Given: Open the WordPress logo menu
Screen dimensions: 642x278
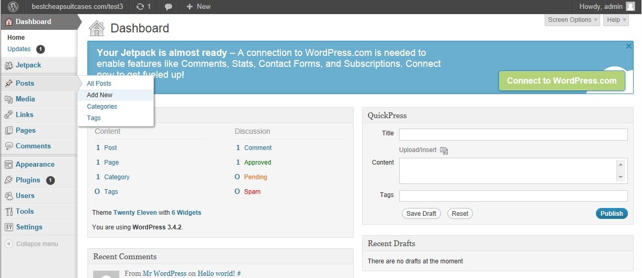Looking at the screenshot, I should 13,7.
